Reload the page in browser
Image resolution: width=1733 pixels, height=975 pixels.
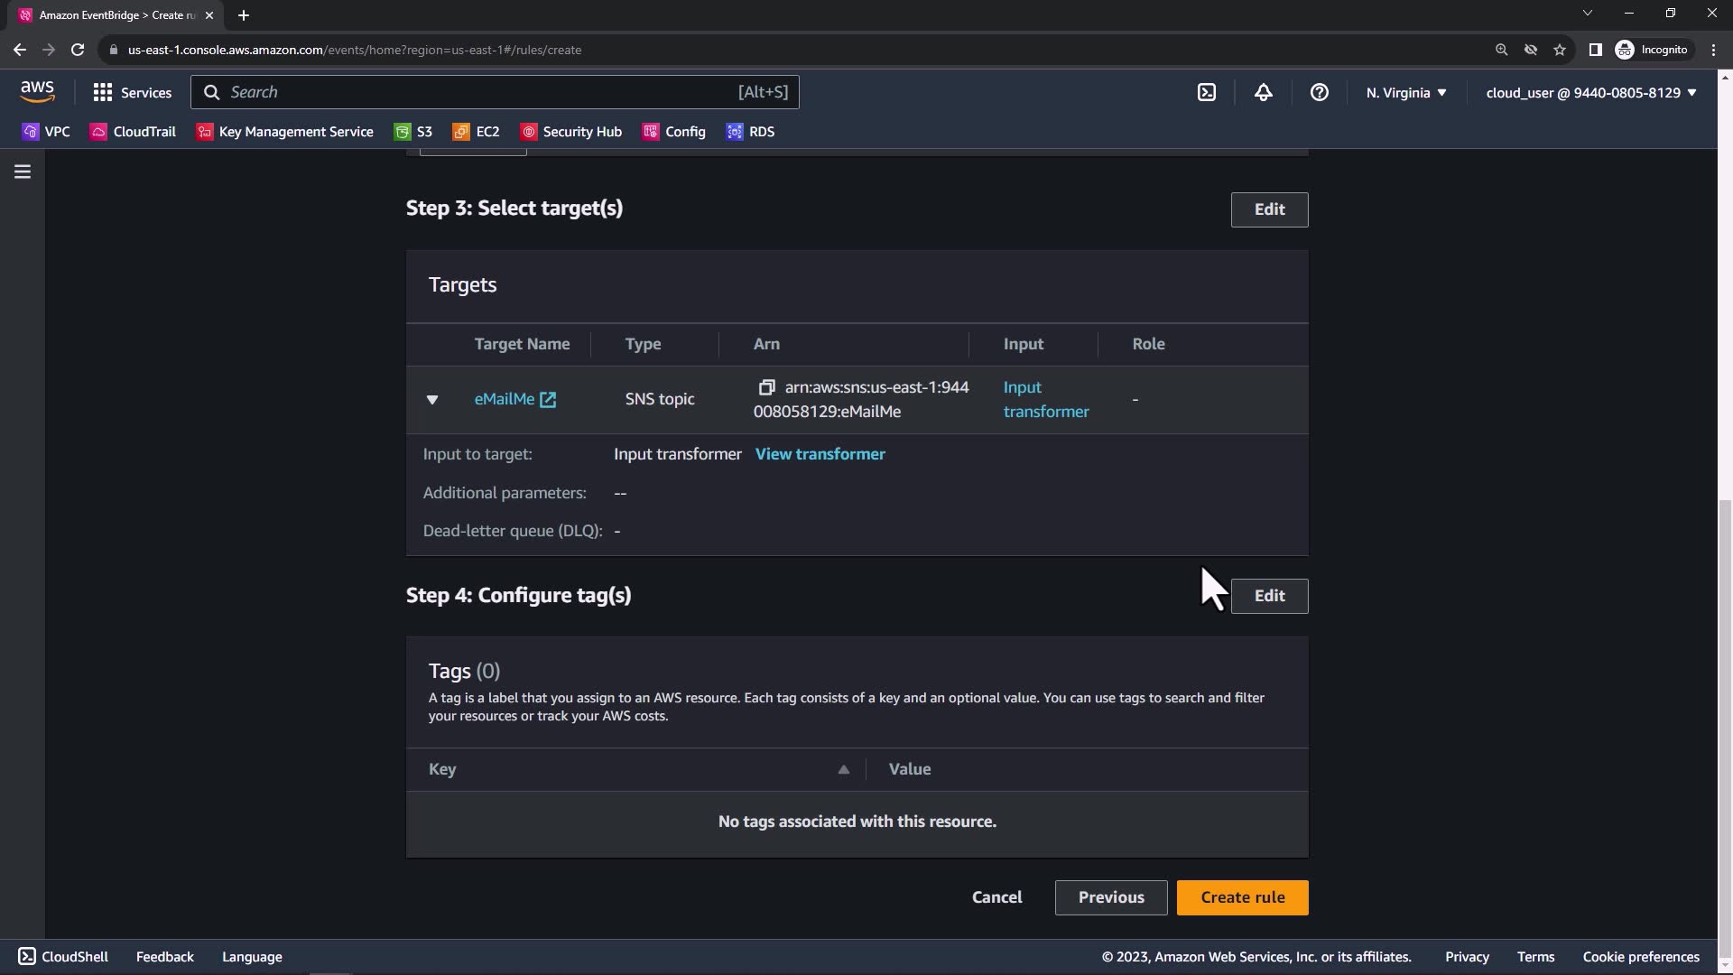78,50
